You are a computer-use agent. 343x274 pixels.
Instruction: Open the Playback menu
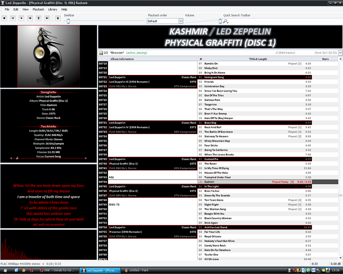(x=38, y=9)
